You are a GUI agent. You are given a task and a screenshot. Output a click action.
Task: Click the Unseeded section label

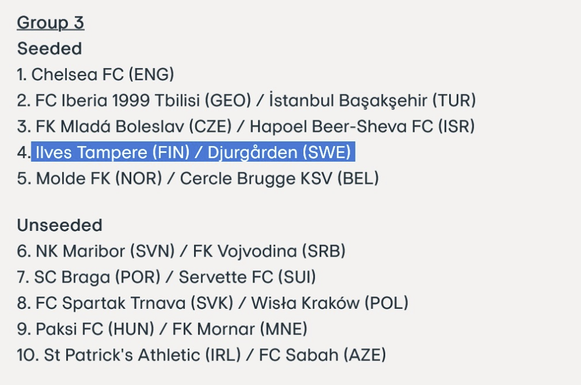59,226
